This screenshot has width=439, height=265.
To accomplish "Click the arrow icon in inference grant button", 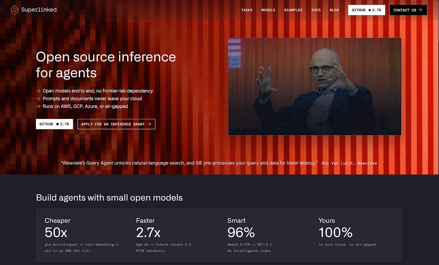I will coord(150,124).
